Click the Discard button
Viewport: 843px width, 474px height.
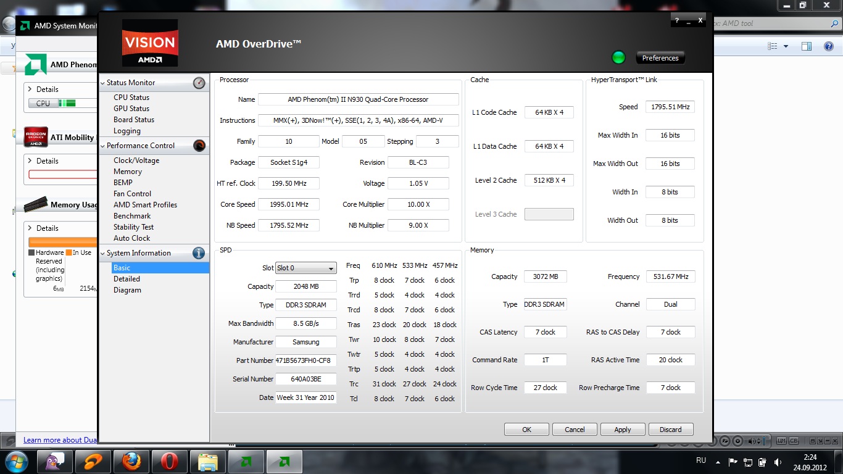[671, 430]
